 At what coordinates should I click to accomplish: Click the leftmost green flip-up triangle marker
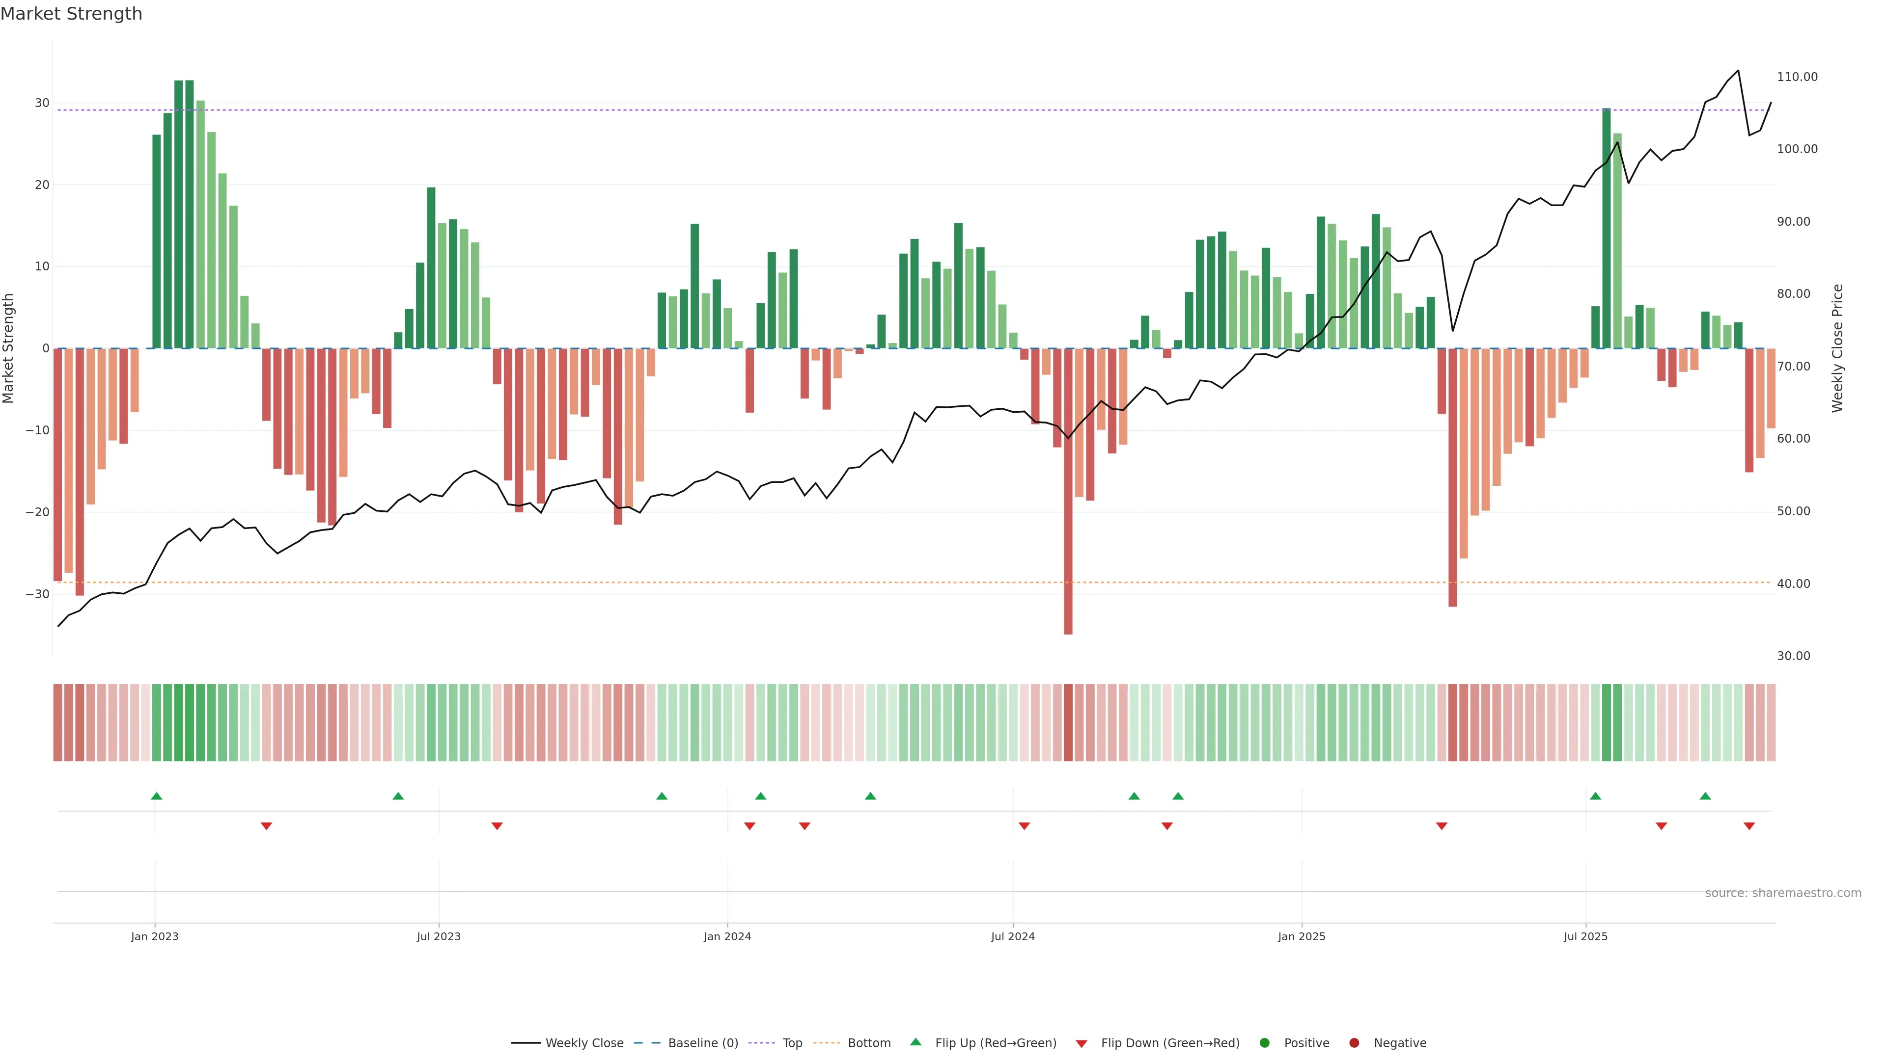point(157,796)
